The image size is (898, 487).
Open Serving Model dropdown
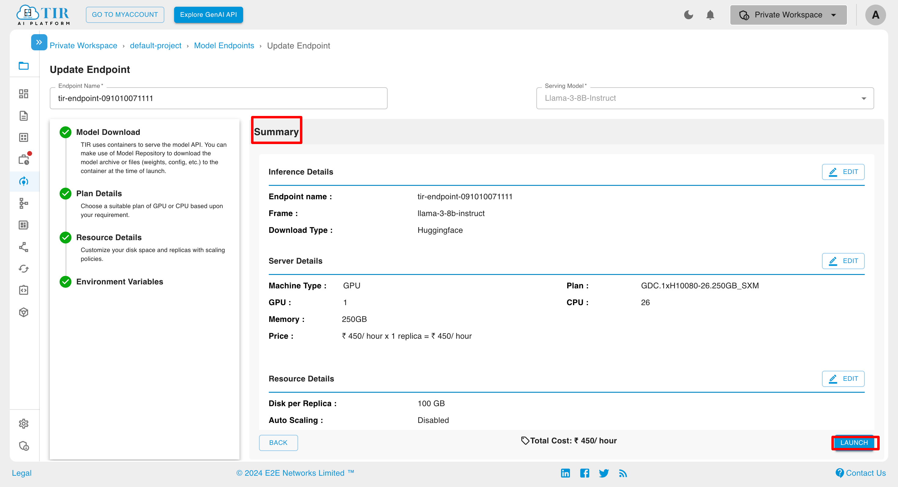pos(705,98)
